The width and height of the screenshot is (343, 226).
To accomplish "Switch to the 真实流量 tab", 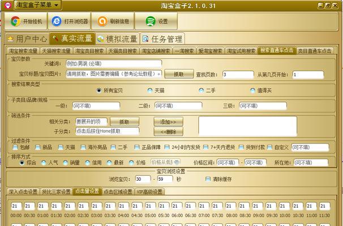I will [72, 38].
